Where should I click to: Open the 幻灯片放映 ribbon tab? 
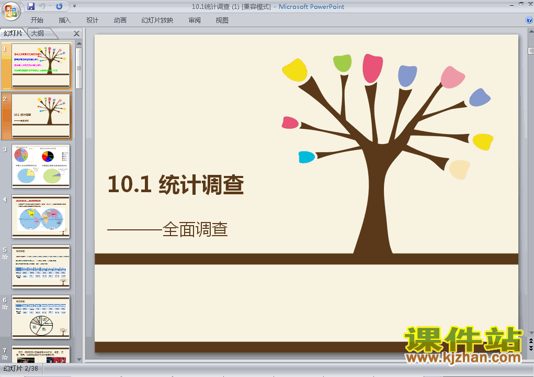(x=157, y=20)
